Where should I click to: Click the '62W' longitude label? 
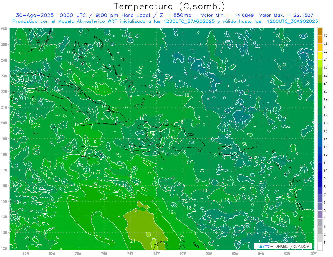[x=287, y=253]
